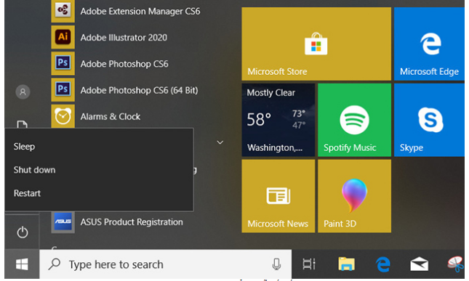
Task: Click the microphone icon in search box
Action: pos(276,264)
